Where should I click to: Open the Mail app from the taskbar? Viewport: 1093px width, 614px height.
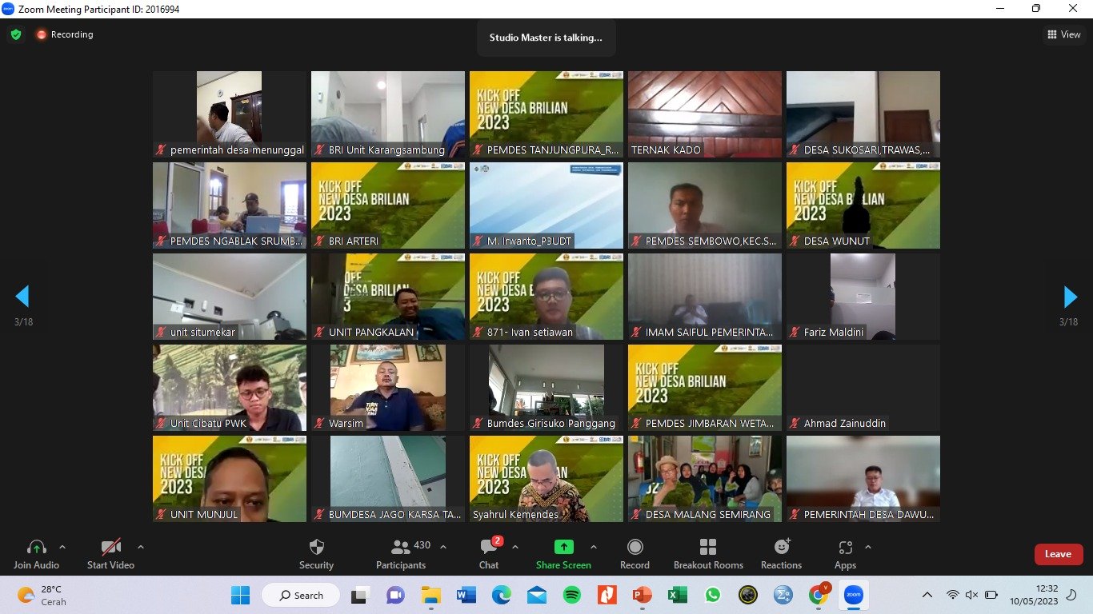click(x=537, y=595)
